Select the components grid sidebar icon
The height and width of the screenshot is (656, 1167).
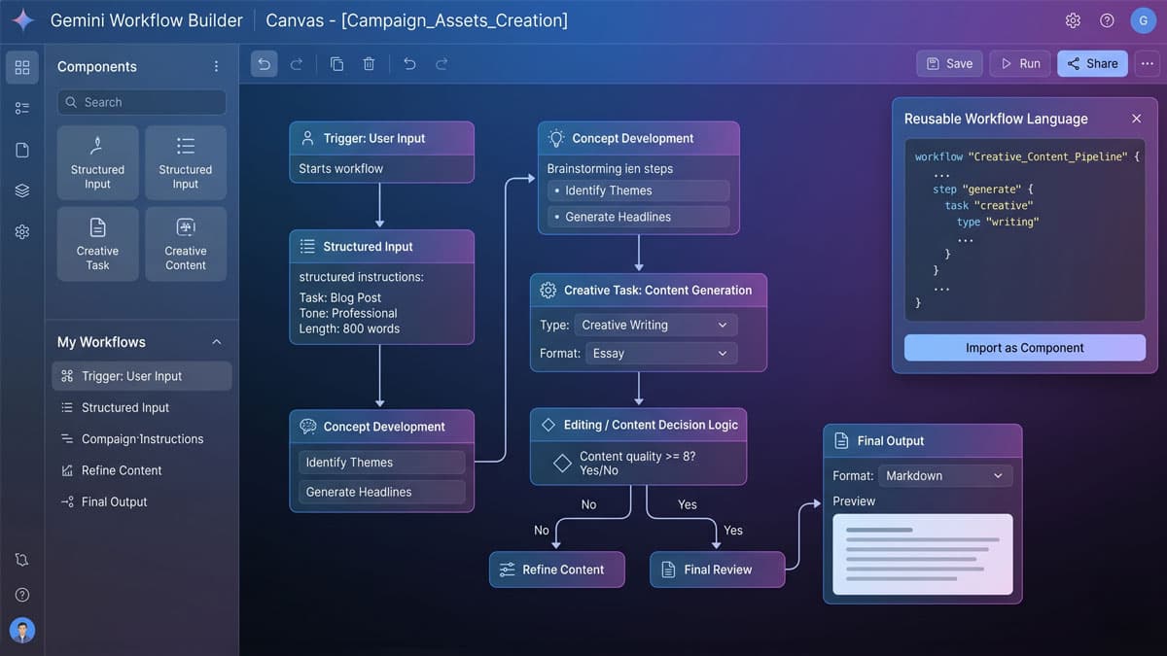click(x=22, y=67)
